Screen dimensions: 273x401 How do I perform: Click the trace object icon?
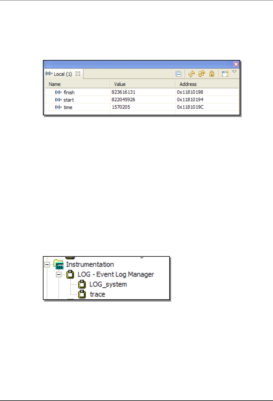(82, 294)
